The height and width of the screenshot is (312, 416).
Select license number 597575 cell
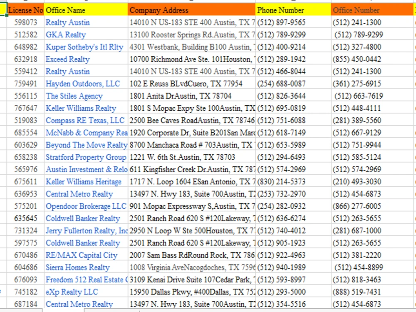pyautogui.click(x=25, y=243)
